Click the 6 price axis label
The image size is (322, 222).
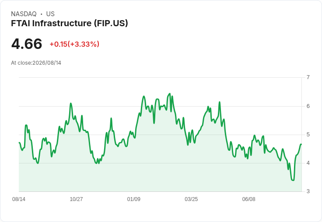coord(308,106)
